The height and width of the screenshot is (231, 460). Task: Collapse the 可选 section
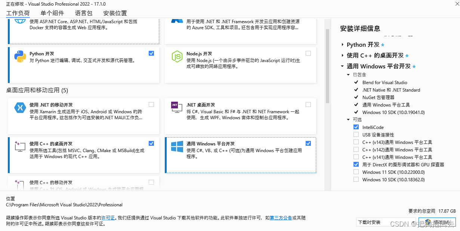click(x=349, y=120)
